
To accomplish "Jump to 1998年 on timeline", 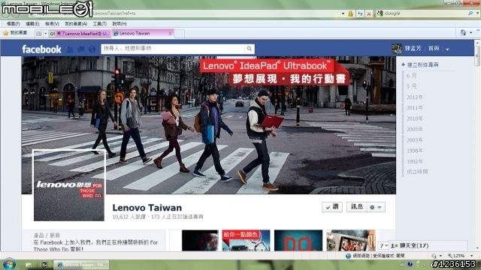I will tap(415, 151).
